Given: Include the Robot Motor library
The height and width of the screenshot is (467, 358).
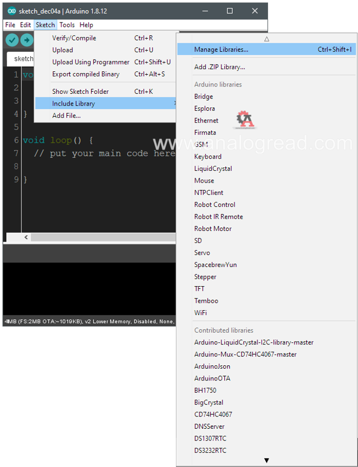Looking at the screenshot, I should (266, 228).
